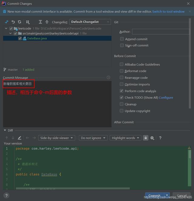Image resolution: width=194 pixels, height=201 pixels.
Task: Enable Update copyright option
Action: click(x=122, y=111)
